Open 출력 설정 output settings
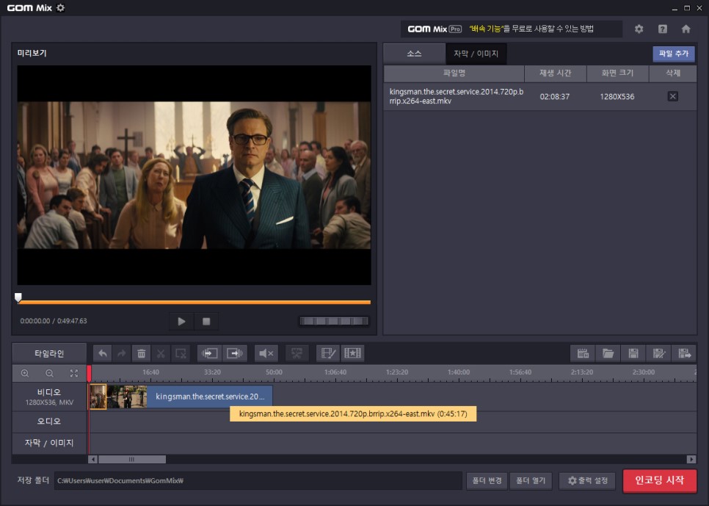The width and height of the screenshot is (709, 506). 587,480
